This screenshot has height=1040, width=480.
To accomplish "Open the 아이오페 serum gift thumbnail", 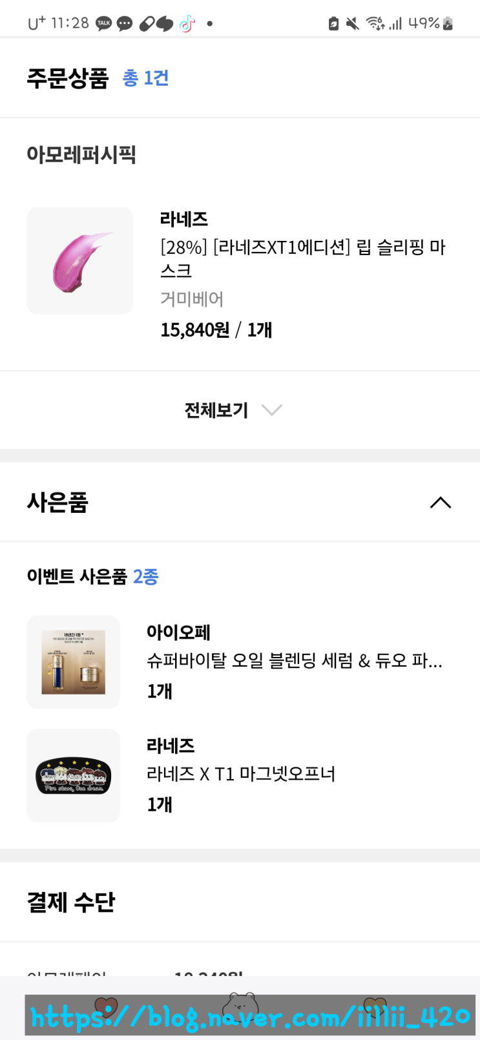I will pos(73,662).
